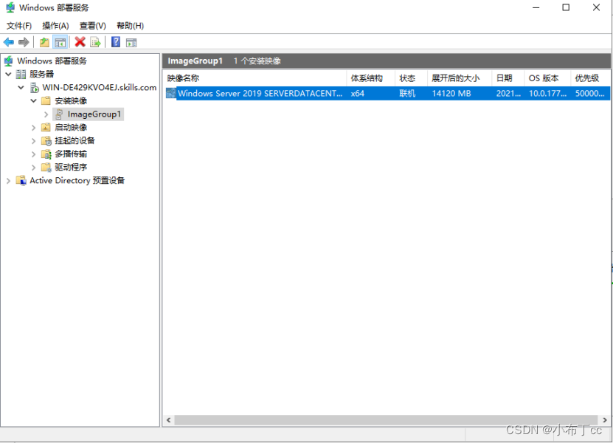This screenshot has width=613, height=443.
Task: Go back with the blue left arrow
Action: [x=9, y=42]
